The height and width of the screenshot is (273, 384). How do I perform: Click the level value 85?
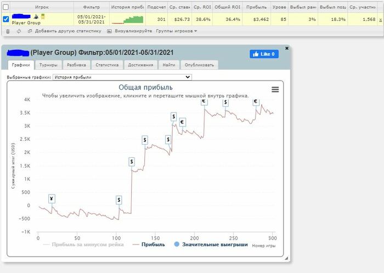click(284, 19)
